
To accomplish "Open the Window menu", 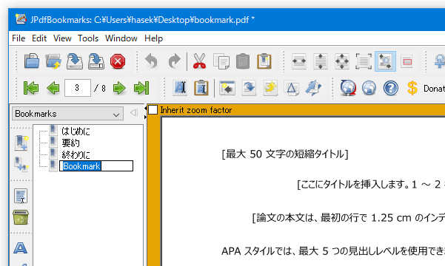I will (x=121, y=38).
